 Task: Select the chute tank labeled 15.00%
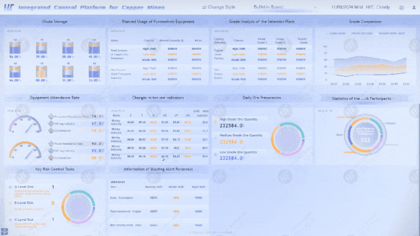click(x=94, y=71)
